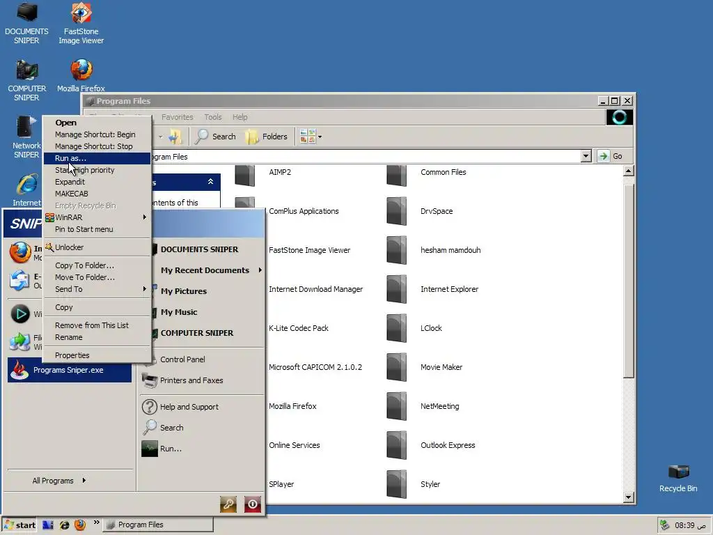Click the LClock folder icon
Screen dimensions: 713x535
396,328
